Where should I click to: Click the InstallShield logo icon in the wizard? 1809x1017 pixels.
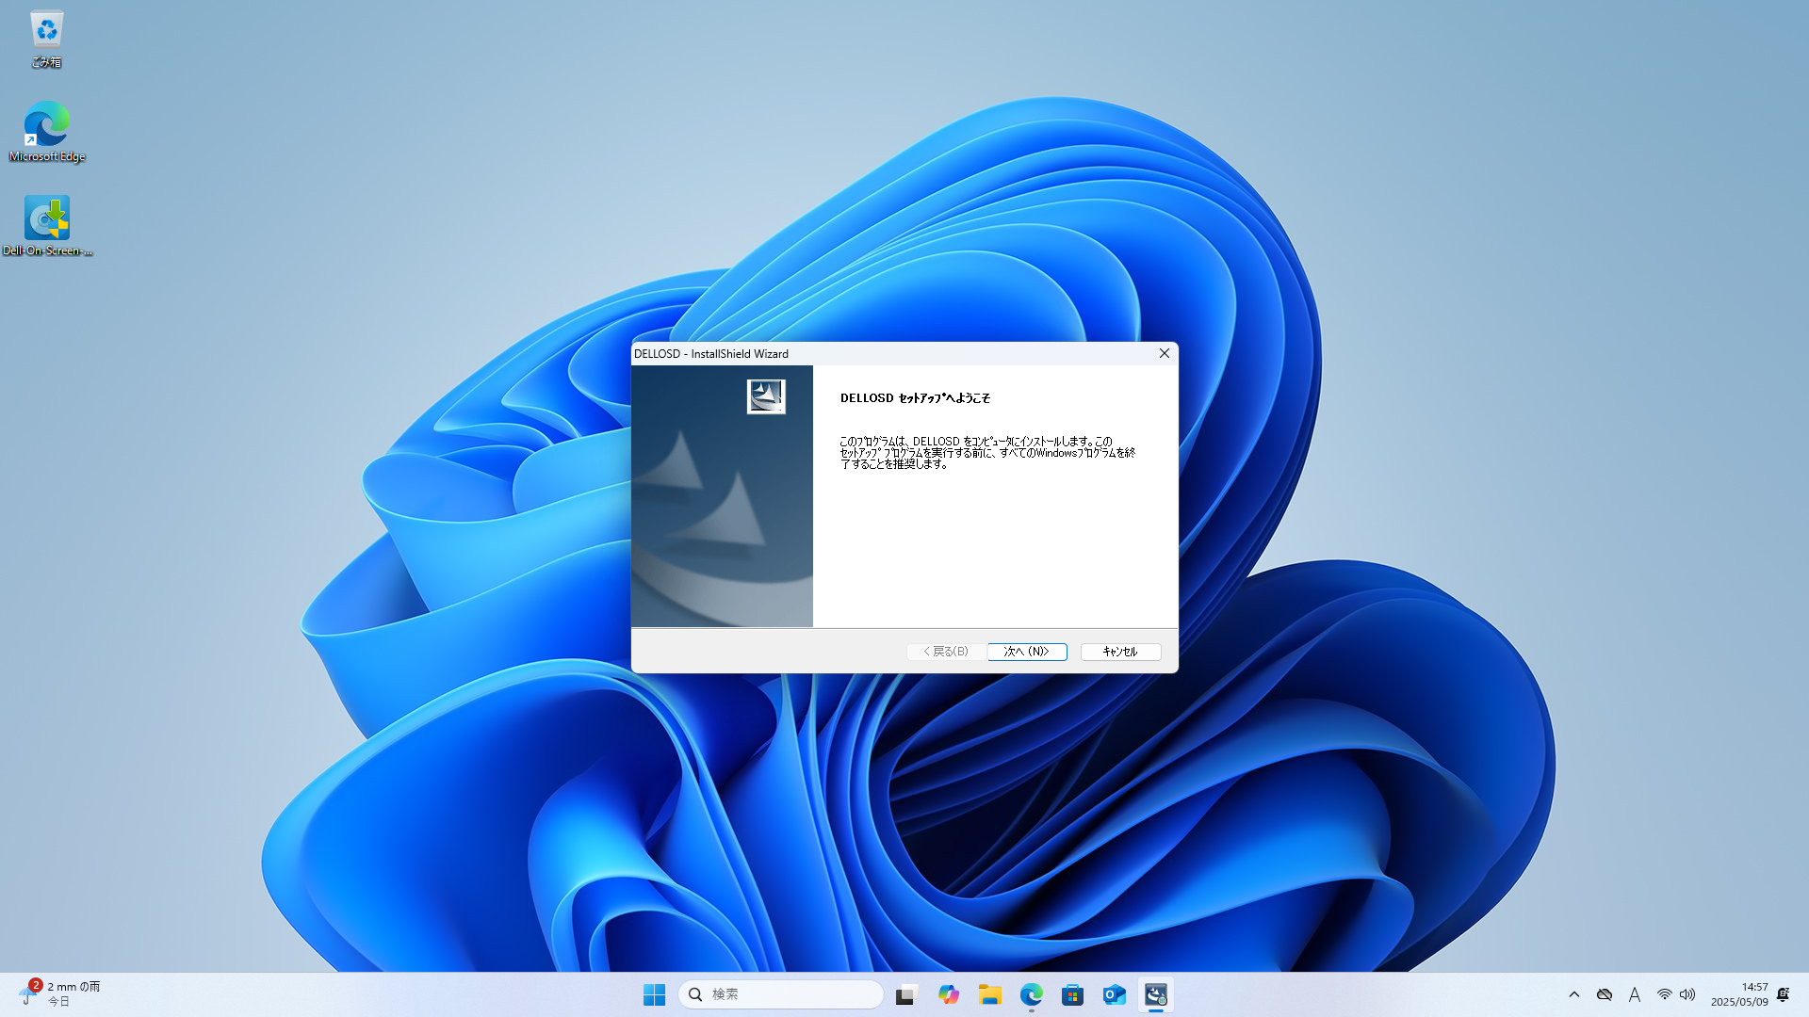766,396
